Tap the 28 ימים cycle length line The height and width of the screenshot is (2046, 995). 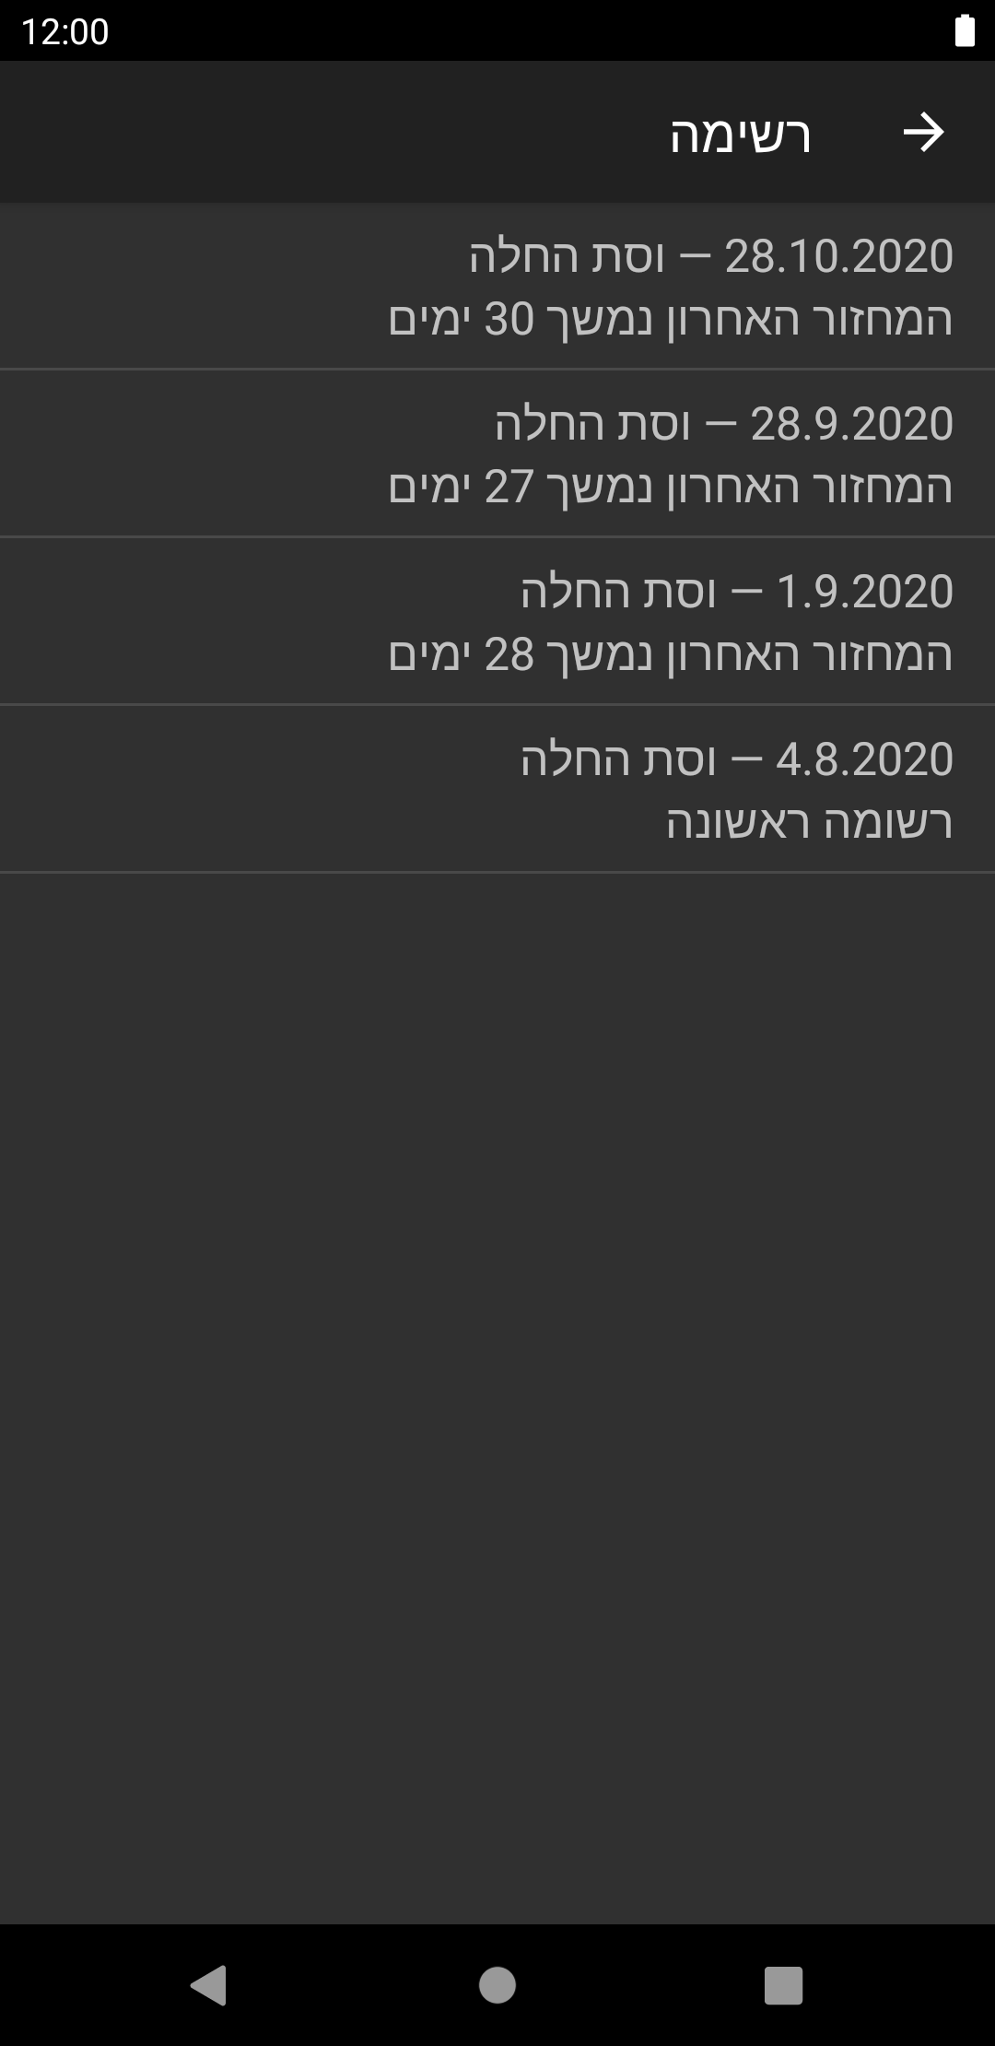(670, 654)
